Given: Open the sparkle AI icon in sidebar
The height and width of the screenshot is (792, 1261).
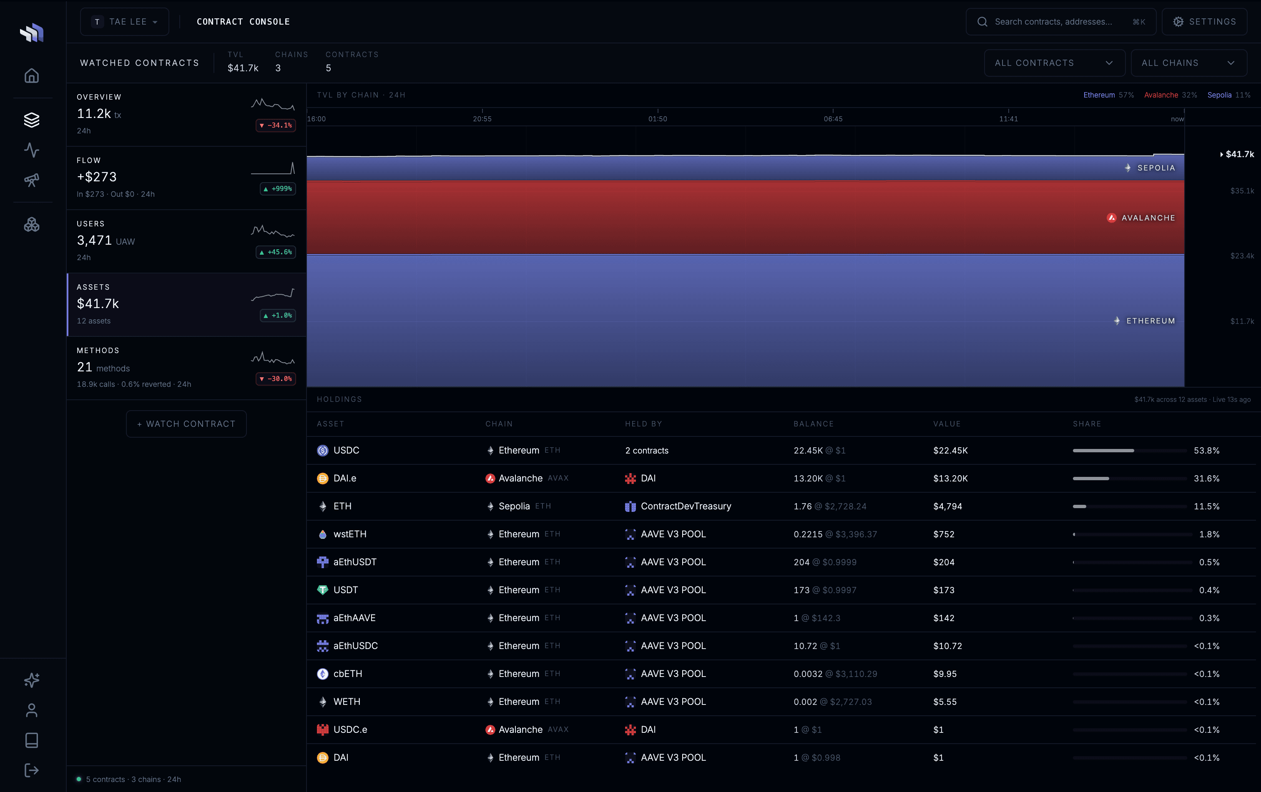Looking at the screenshot, I should click(x=31, y=680).
